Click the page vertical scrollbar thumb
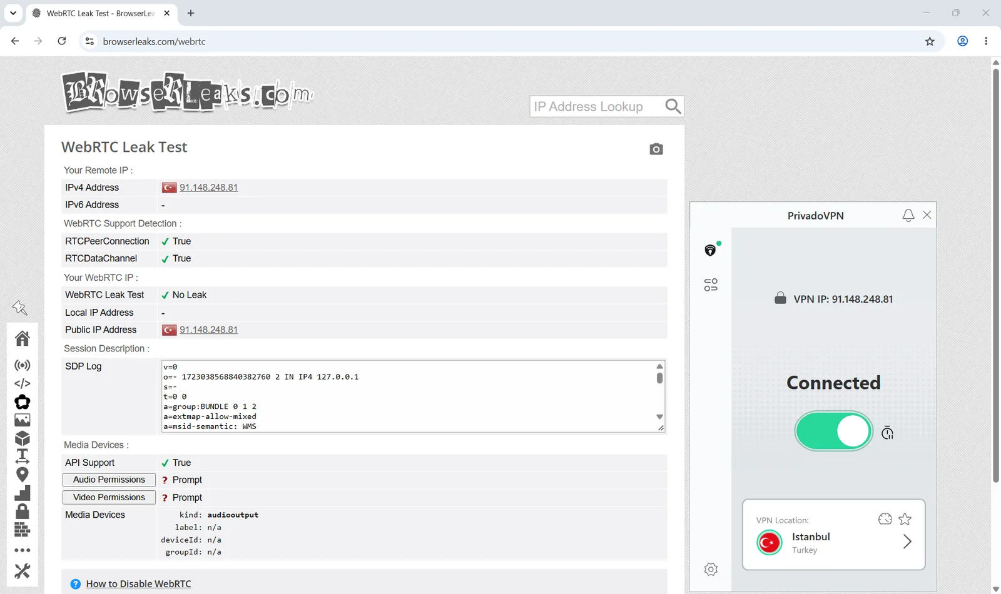 996,275
